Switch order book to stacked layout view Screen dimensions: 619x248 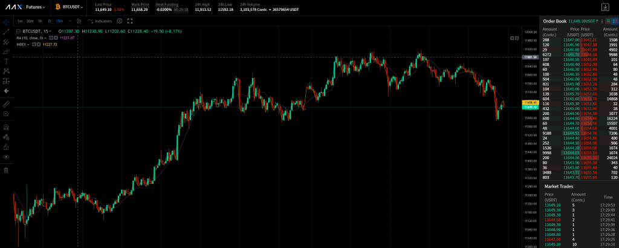[x=607, y=21]
